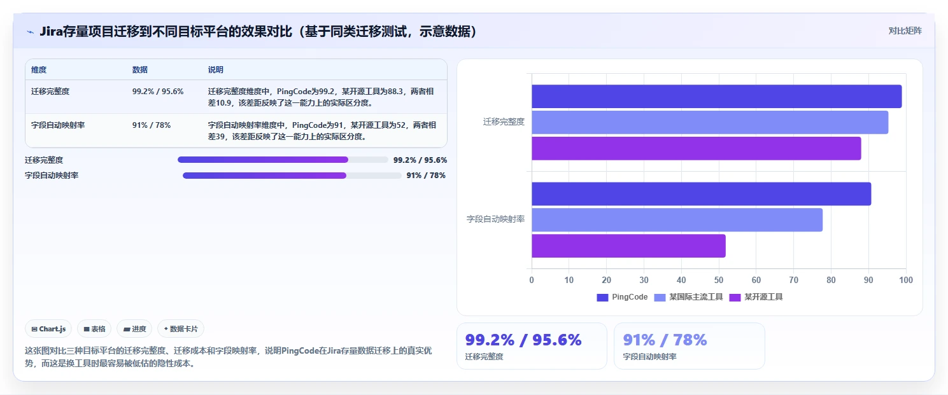
Task: Click 某开源工具 bar for 字段自动映射率
Action: pos(628,246)
